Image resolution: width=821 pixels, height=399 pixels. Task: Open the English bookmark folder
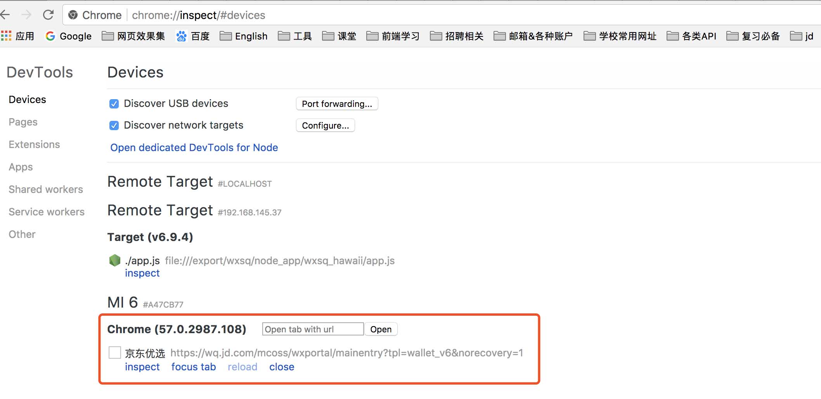point(244,36)
